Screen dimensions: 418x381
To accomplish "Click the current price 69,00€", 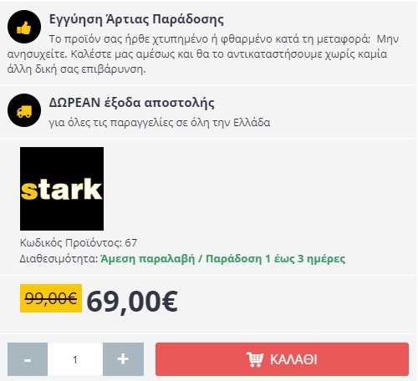I will tap(132, 302).
